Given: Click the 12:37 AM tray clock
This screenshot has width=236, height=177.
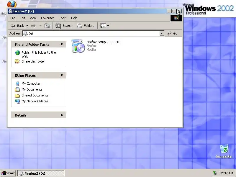Looking at the screenshot, I should 226,173.
